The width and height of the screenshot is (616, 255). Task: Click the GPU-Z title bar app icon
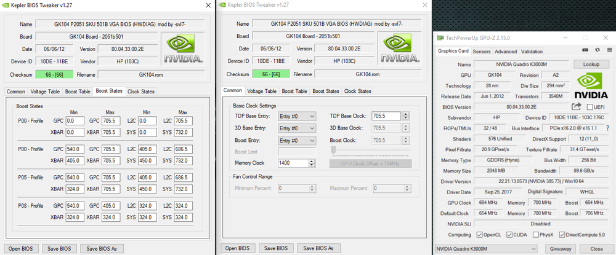[x=439, y=37]
